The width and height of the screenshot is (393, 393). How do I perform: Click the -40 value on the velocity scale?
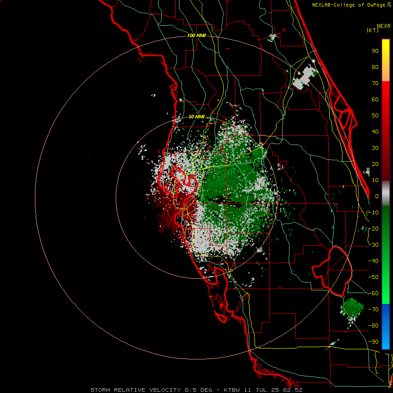point(373,261)
